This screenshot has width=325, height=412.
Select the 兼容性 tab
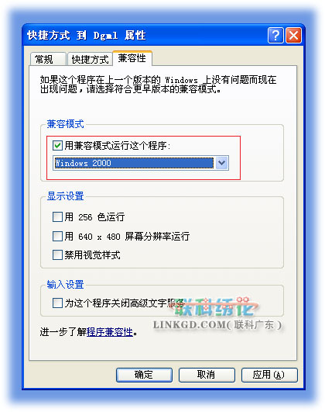point(132,58)
